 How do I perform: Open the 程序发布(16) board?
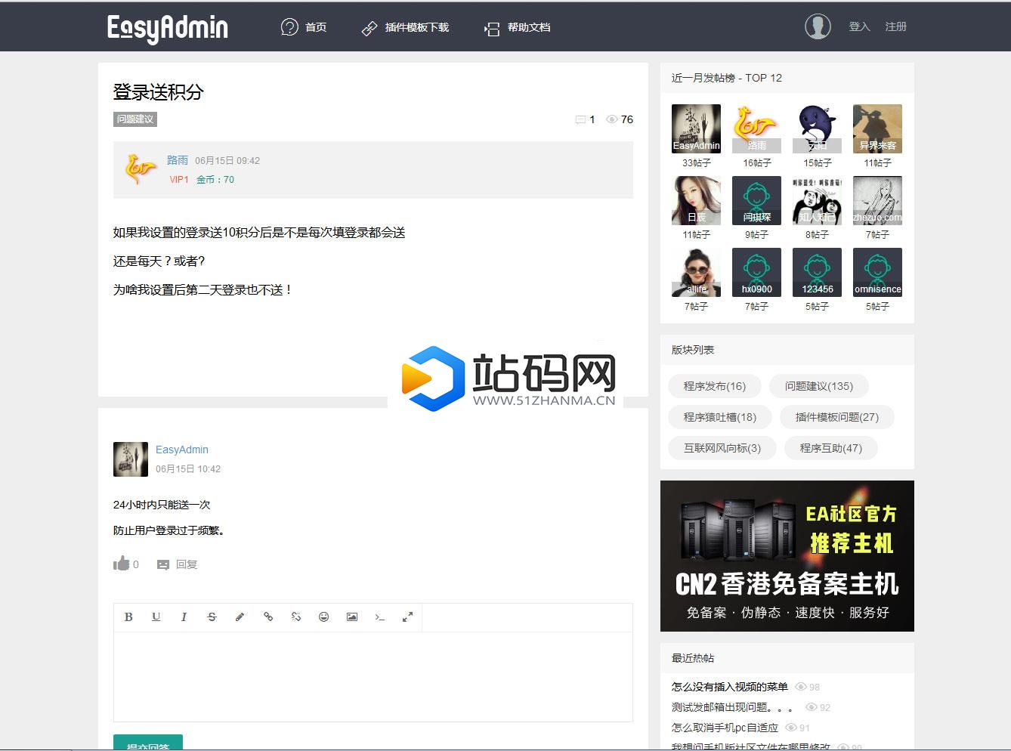tap(714, 386)
